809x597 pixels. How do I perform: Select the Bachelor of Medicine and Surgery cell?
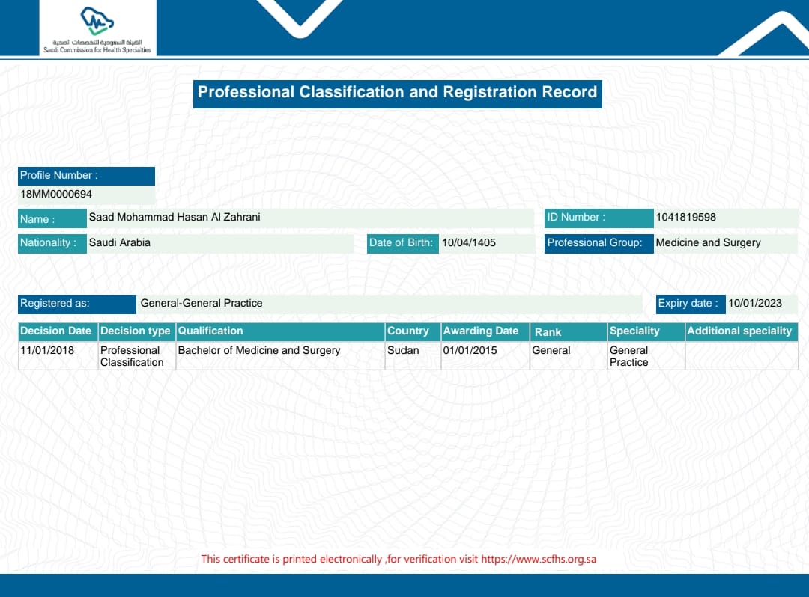259,351
